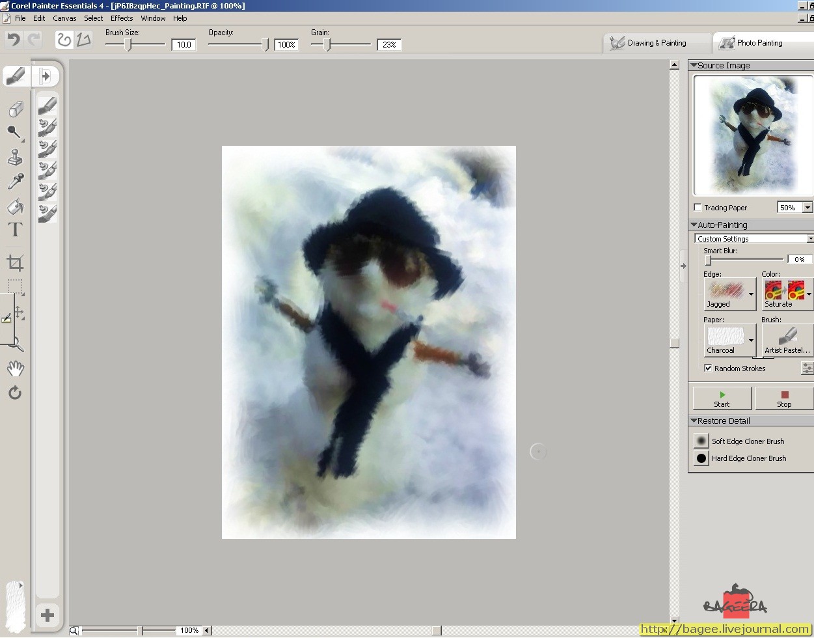The image size is (814, 638).
Task: Select the Rotate Page tool
Action: [15, 393]
